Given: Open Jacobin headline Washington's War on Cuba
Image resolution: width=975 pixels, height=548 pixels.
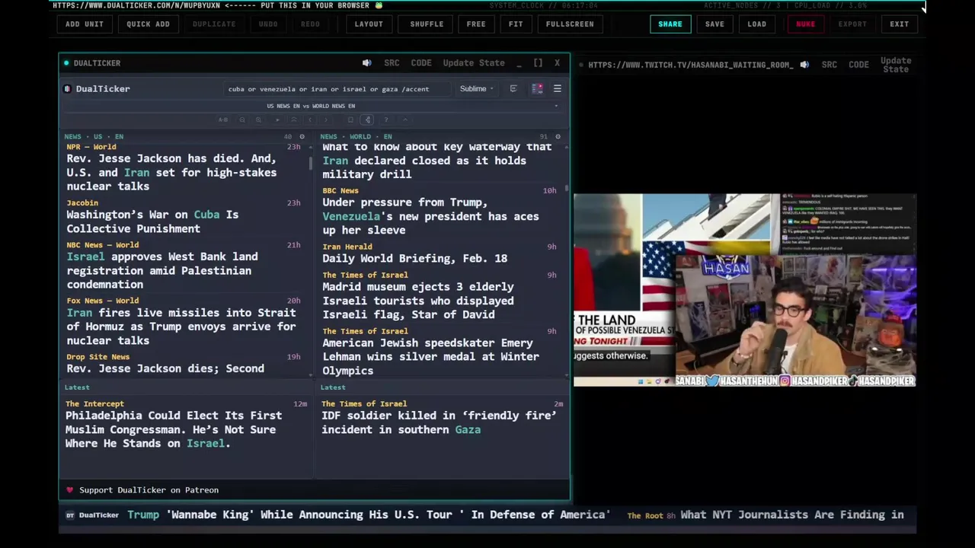Looking at the screenshot, I should (x=152, y=221).
